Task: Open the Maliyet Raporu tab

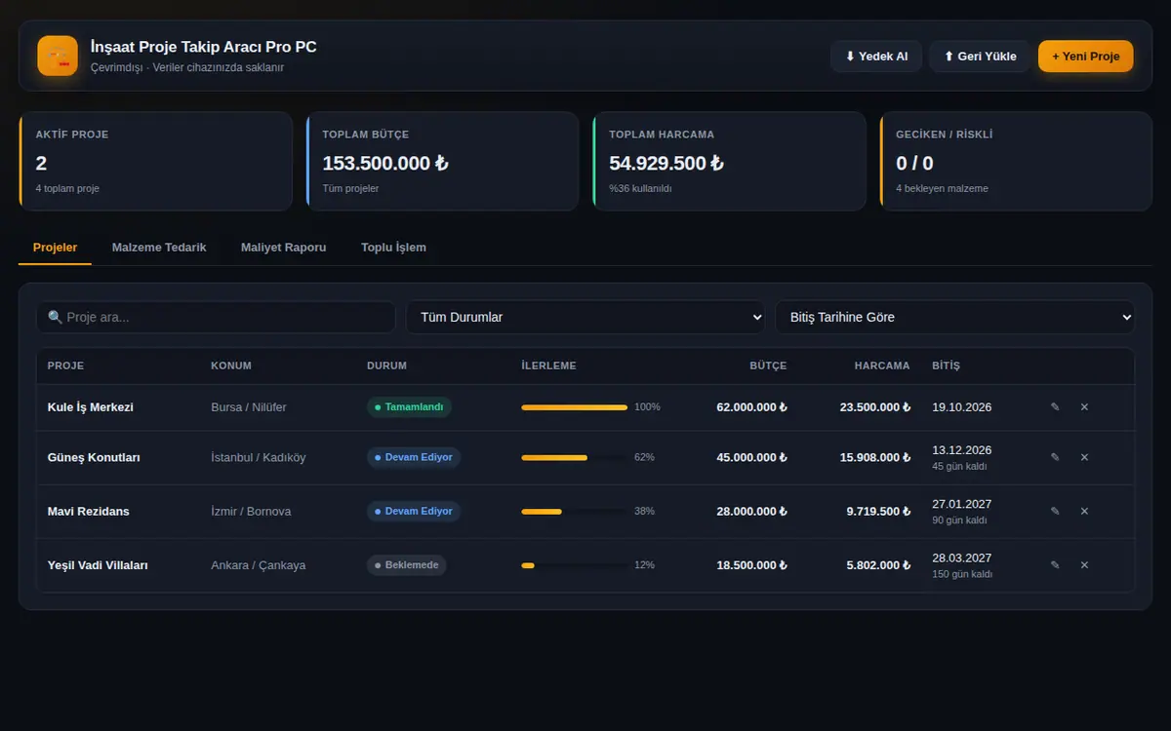Action: 283,248
